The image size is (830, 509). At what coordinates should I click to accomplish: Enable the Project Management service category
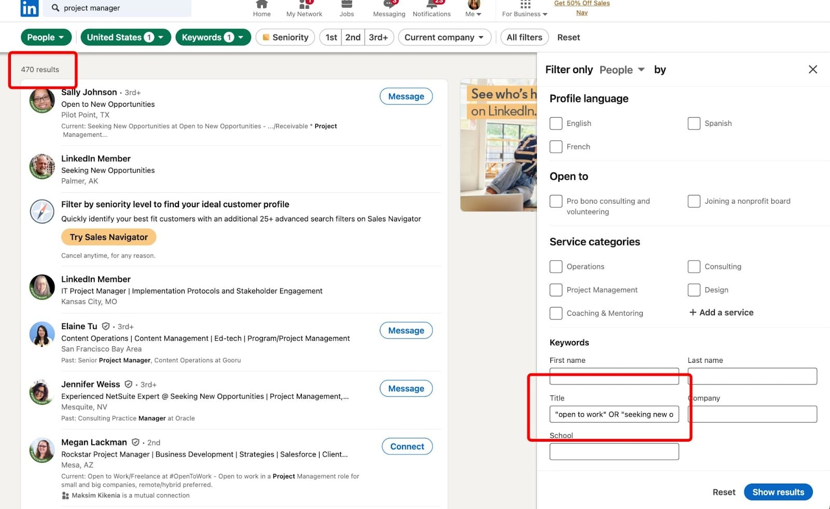coord(556,290)
